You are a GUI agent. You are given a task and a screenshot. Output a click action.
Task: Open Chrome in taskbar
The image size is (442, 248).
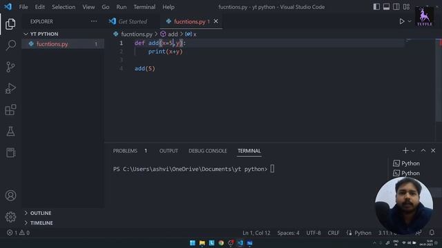tap(221, 242)
